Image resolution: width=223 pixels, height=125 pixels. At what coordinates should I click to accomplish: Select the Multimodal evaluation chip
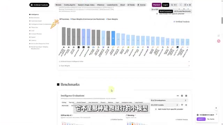pyautogui.click(x=65, y=106)
